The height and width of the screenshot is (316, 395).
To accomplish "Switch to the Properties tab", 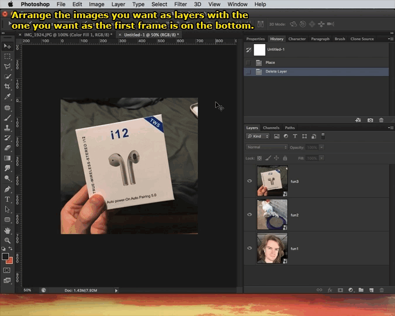I will [x=255, y=39].
